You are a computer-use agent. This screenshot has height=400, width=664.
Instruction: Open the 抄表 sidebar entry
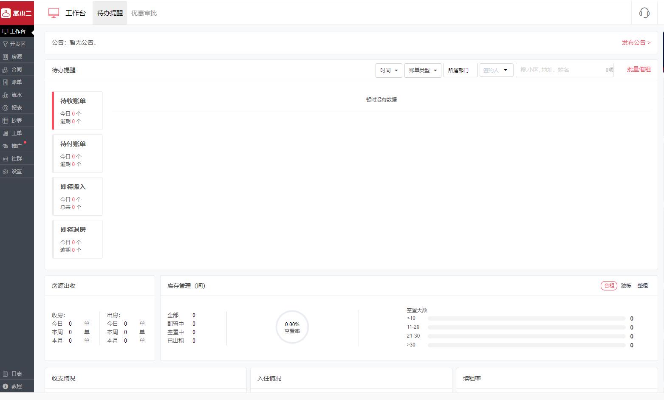[x=17, y=120]
